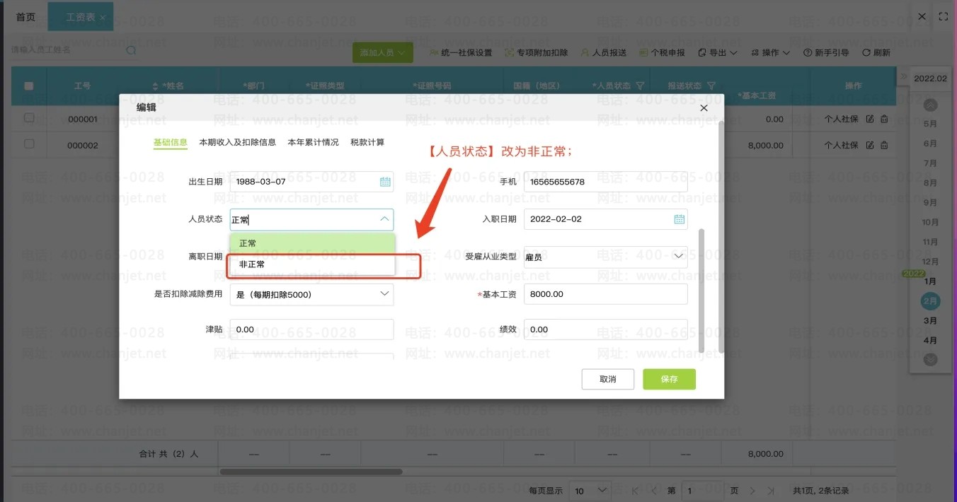957x502 pixels.
Task: Switch to the 本年累计情况 tab
Action: [x=314, y=143]
